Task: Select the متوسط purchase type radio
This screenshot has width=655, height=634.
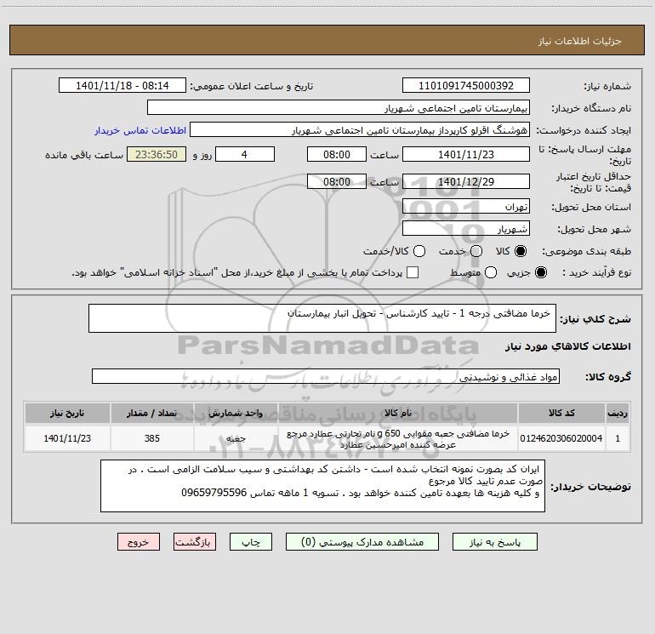Action: coord(491,272)
